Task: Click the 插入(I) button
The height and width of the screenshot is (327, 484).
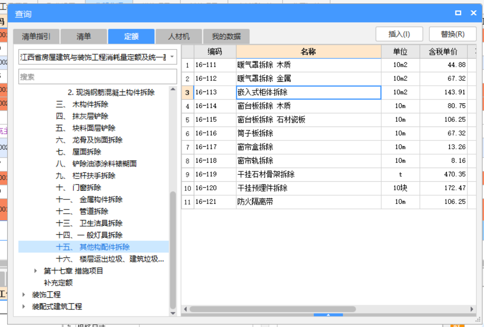Action: coord(399,34)
